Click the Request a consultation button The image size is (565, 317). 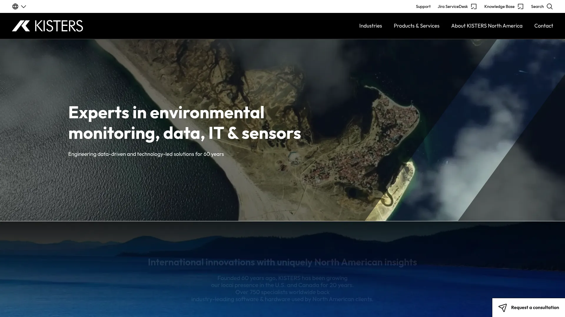(x=529, y=308)
